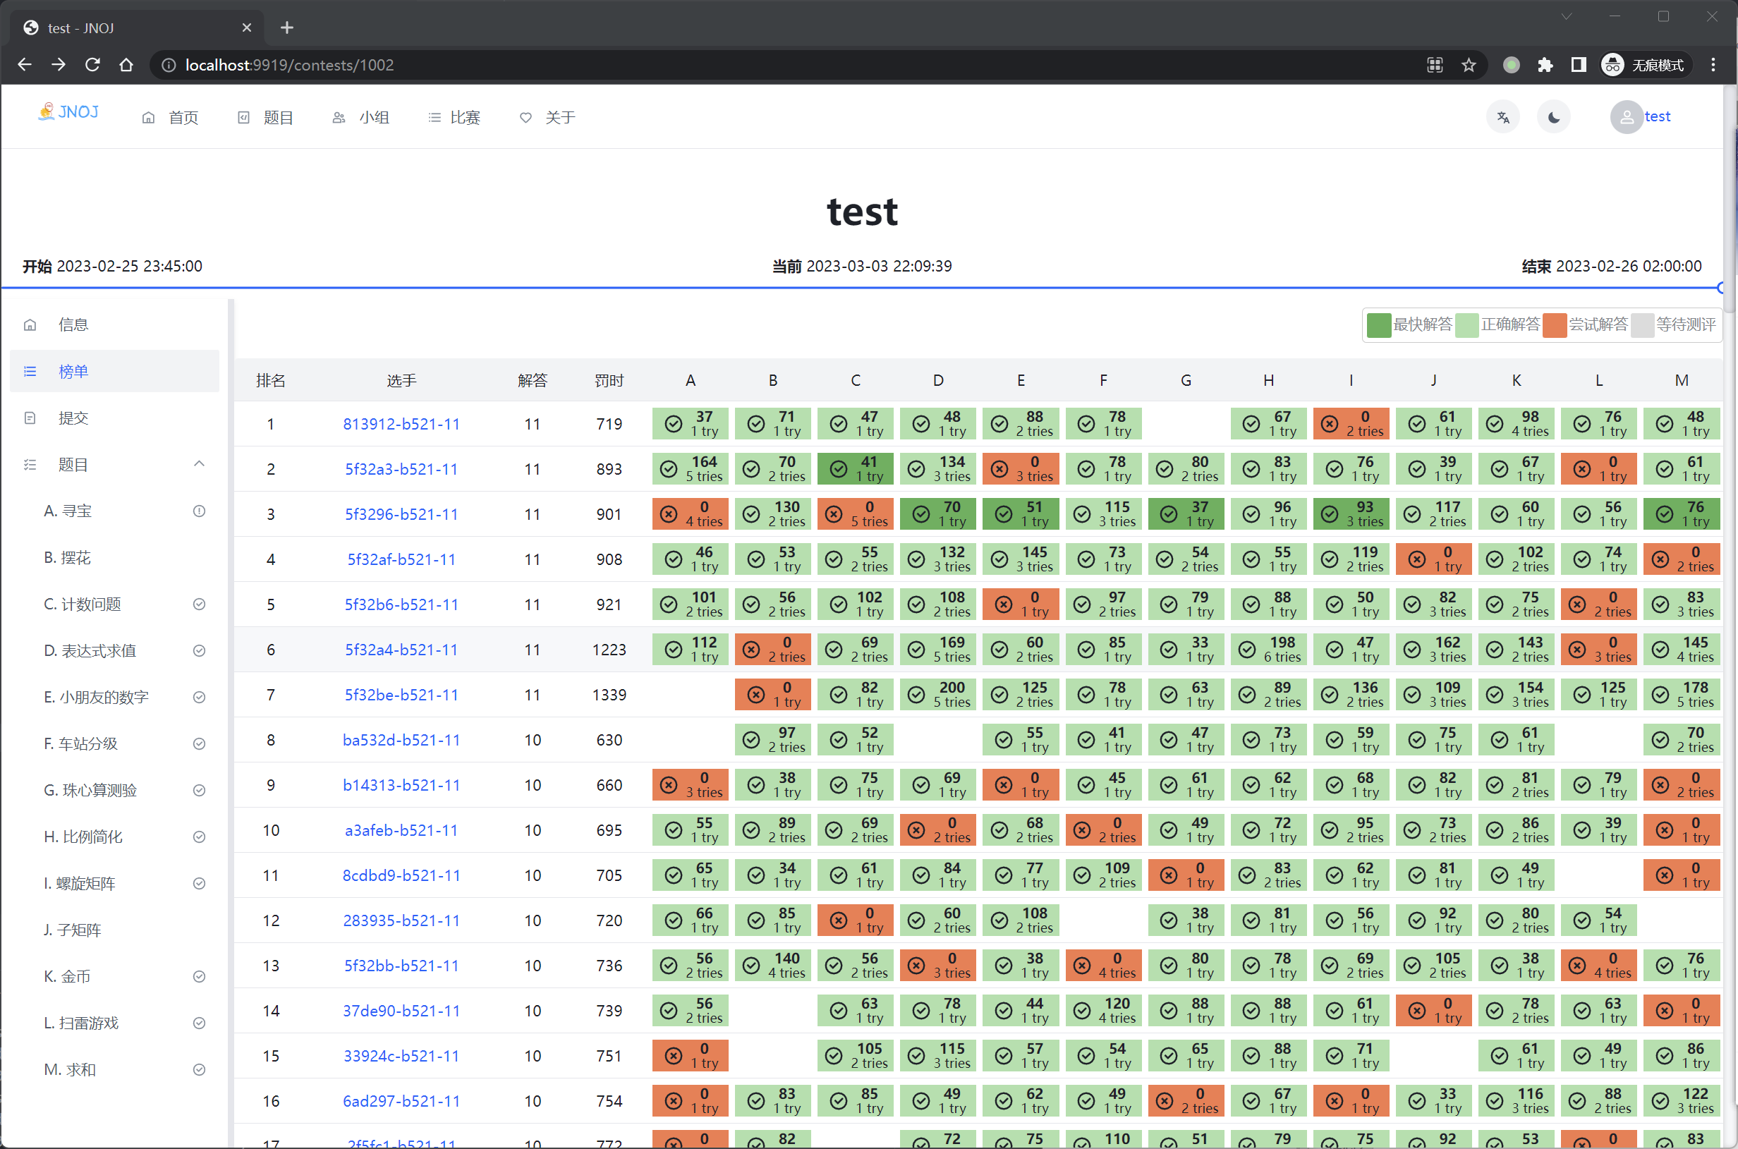1738x1149 pixels.
Task: Open problem K. 金币
Action: point(115,976)
